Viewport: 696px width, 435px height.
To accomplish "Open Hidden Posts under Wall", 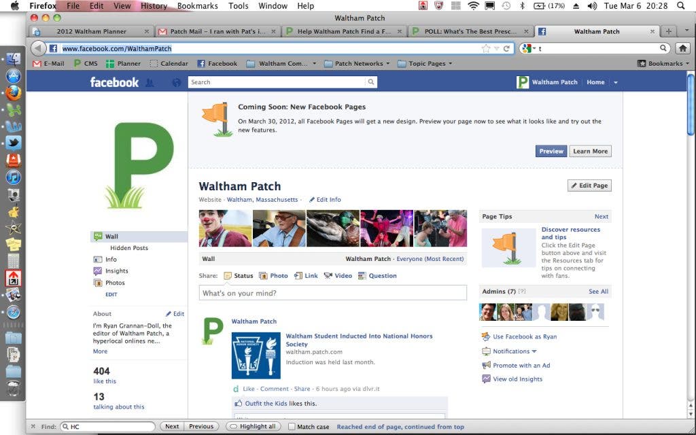I will (x=128, y=247).
